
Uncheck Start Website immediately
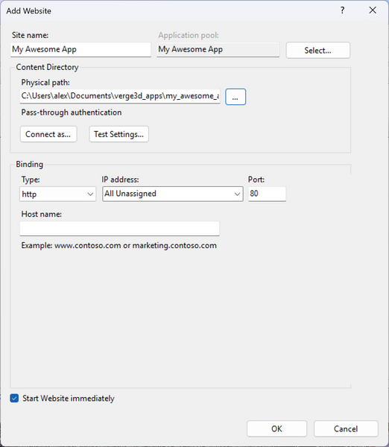coord(14,398)
